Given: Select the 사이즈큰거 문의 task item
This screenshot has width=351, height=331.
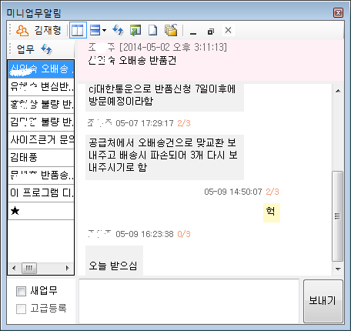Looking at the screenshot, I should pos(42,140).
